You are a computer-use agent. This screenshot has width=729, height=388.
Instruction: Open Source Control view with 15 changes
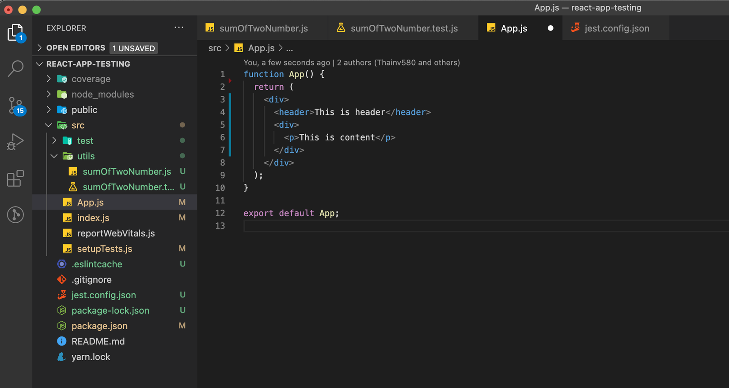(x=16, y=106)
